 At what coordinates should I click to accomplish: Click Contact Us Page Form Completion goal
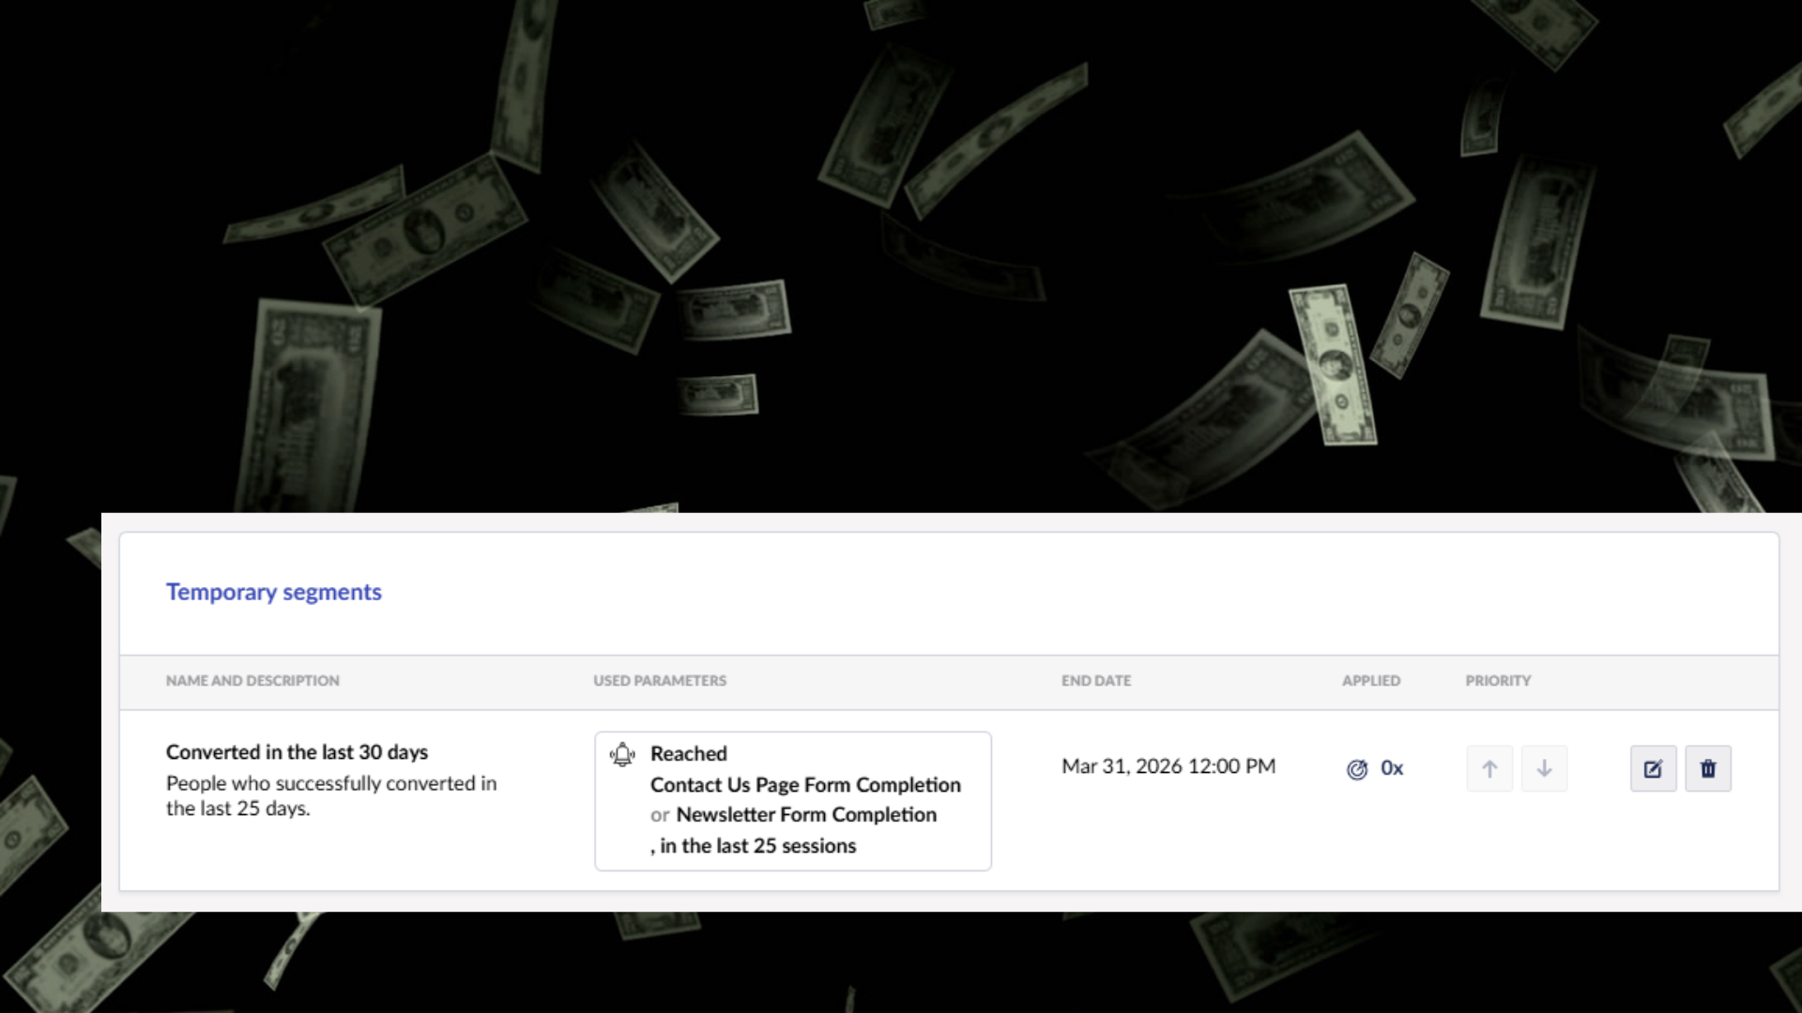[805, 785]
